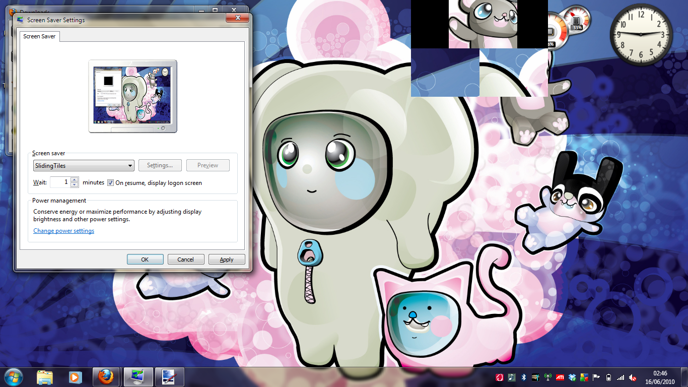Screen dimensions: 688x387
Task: Click the four-colored square tray icon
Action: (x=584, y=377)
